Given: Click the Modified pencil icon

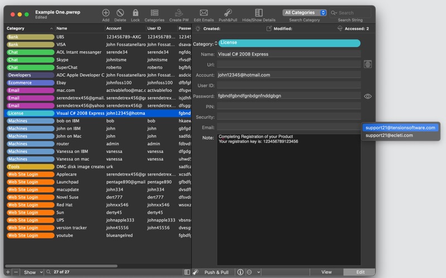Looking at the screenshot, I should coord(269,28).
